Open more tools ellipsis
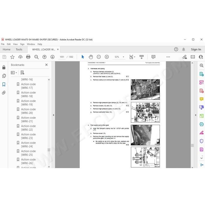 pyautogui.click(x=168, y=57)
